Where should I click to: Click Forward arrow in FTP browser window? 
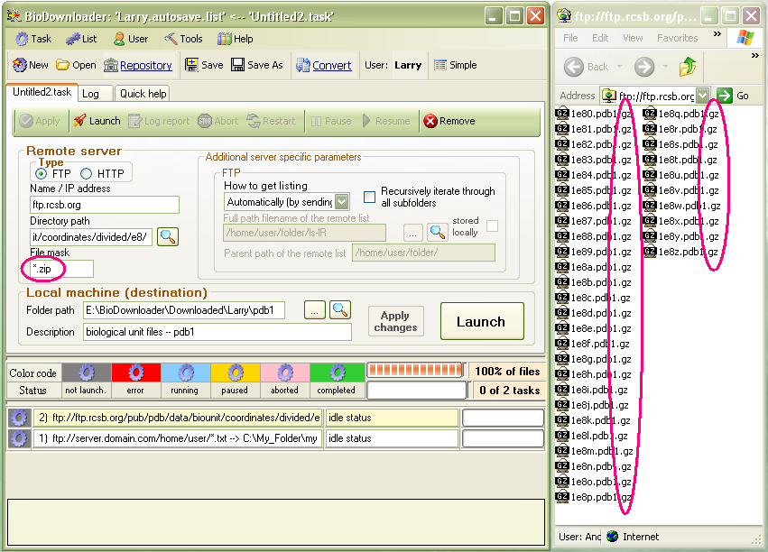click(644, 67)
